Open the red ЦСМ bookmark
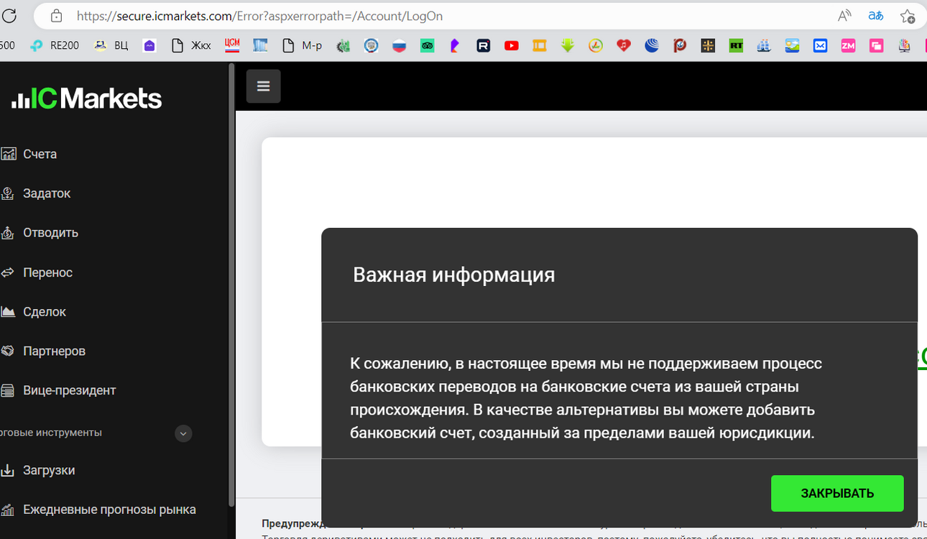The height and width of the screenshot is (539, 927). point(232,45)
